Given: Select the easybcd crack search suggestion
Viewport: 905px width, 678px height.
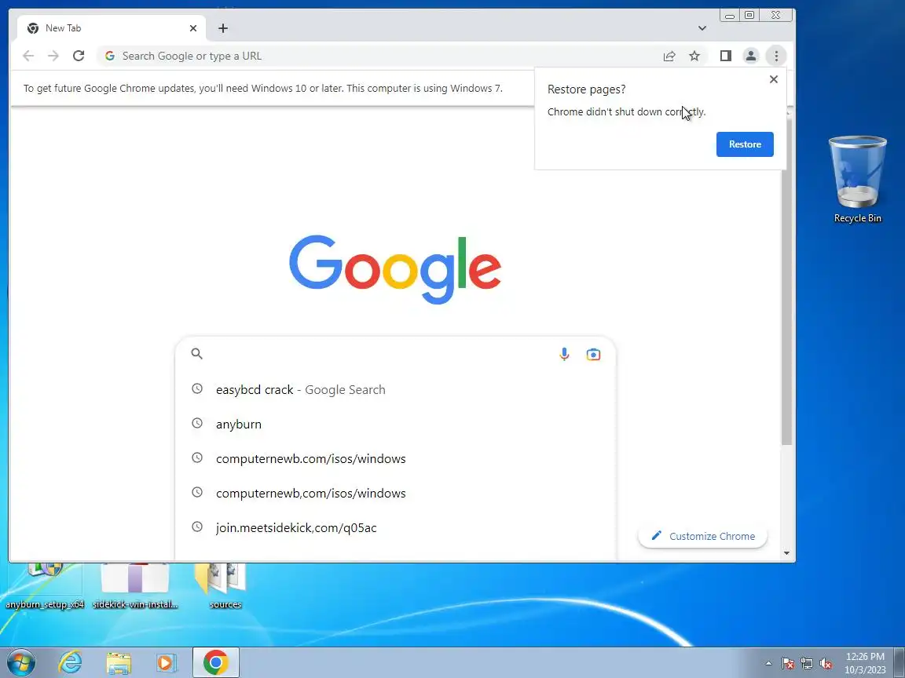Looking at the screenshot, I should [x=395, y=390].
